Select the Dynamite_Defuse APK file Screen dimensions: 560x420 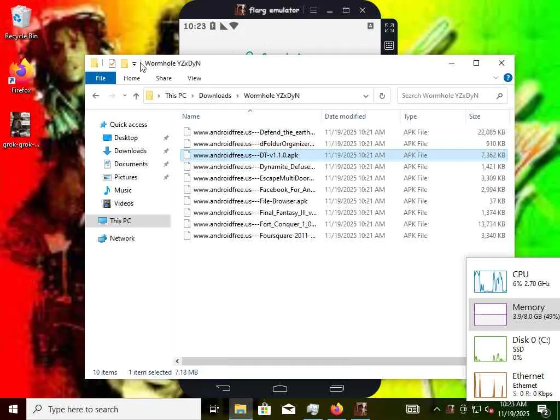343,166
